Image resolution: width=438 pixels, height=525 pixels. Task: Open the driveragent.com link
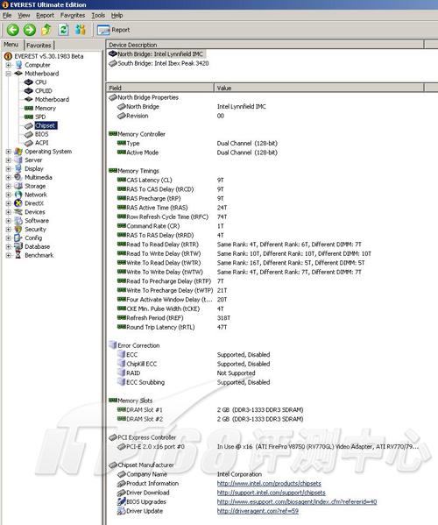pos(258,511)
